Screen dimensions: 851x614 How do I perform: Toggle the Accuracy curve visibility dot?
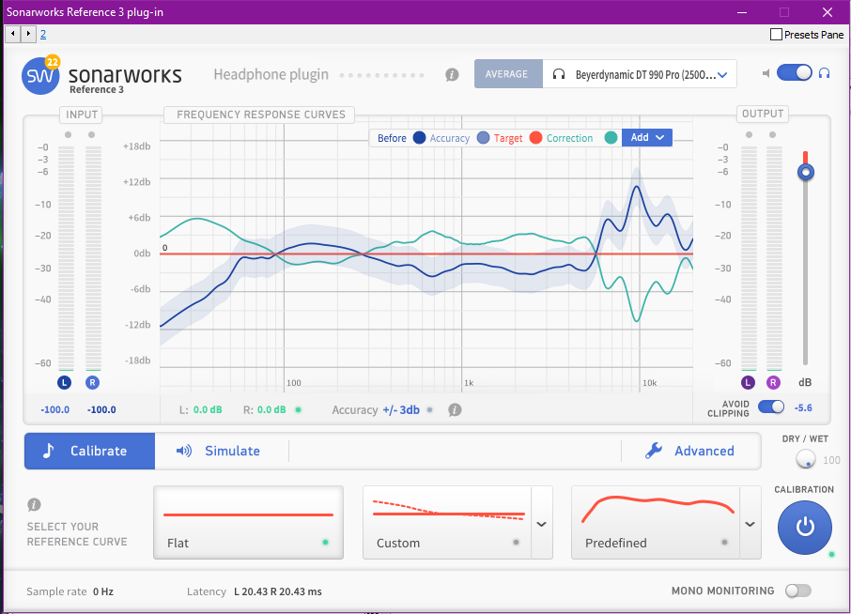point(483,138)
